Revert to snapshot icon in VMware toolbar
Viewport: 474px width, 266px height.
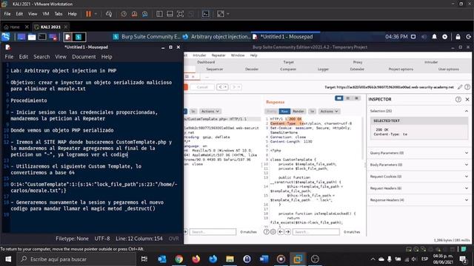point(134,14)
